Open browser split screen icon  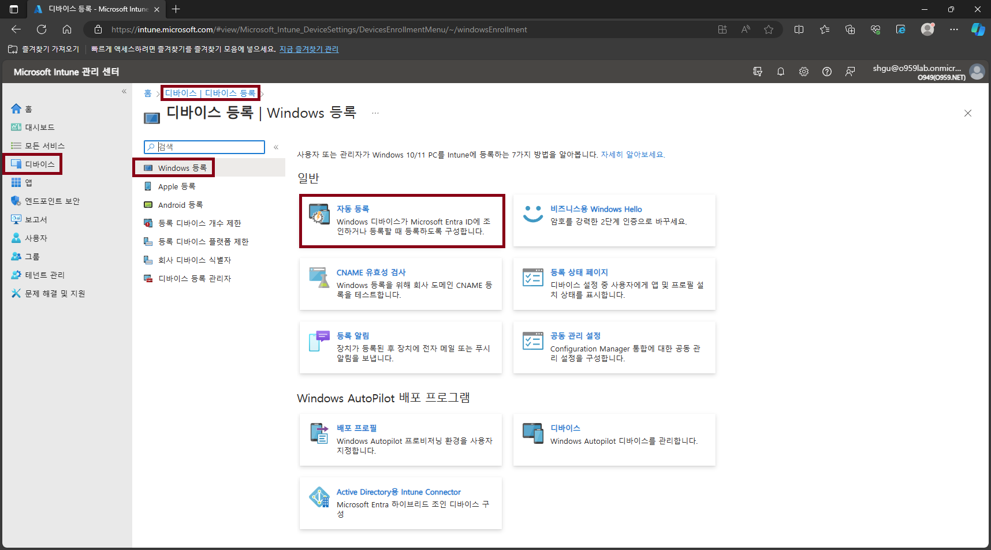click(x=799, y=29)
